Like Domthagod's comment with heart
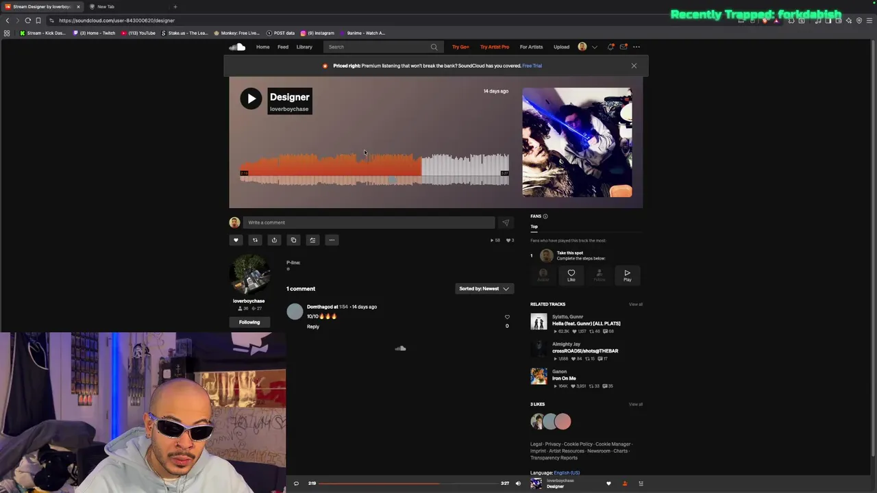 tap(507, 317)
